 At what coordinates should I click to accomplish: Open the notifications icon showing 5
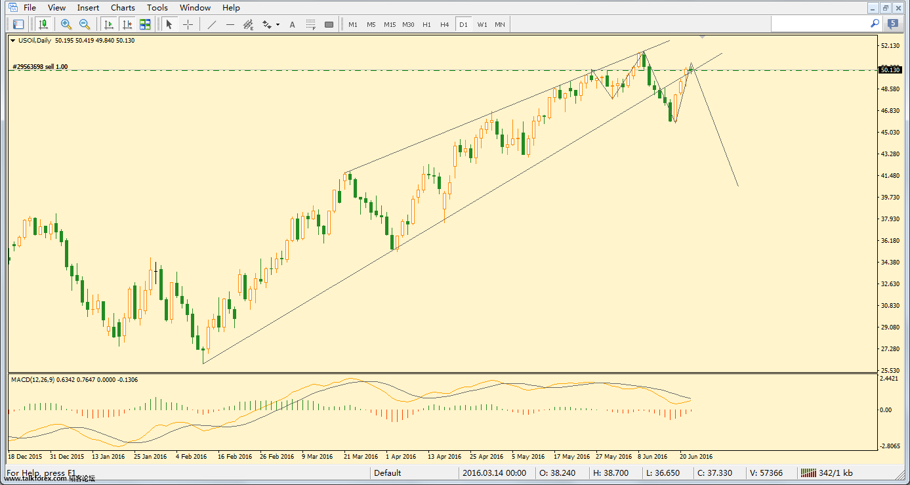tap(894, 24)
